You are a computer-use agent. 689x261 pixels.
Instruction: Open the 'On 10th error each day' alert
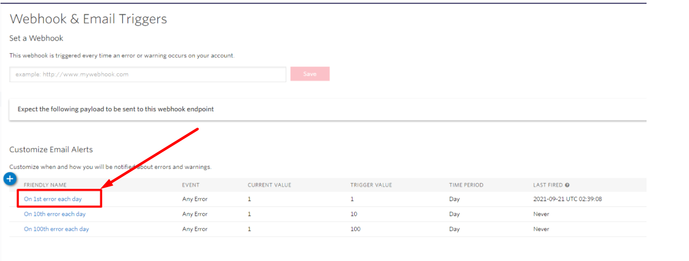[x=55, y=214]
